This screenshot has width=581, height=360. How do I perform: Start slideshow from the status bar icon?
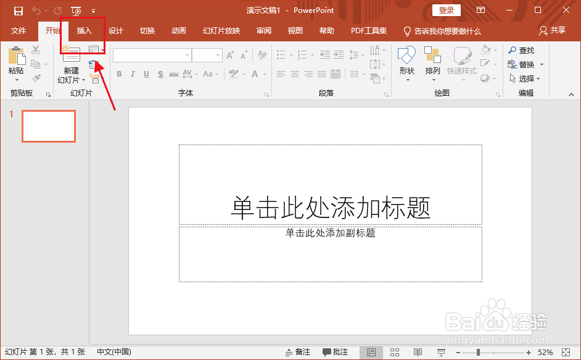(442, 351)
